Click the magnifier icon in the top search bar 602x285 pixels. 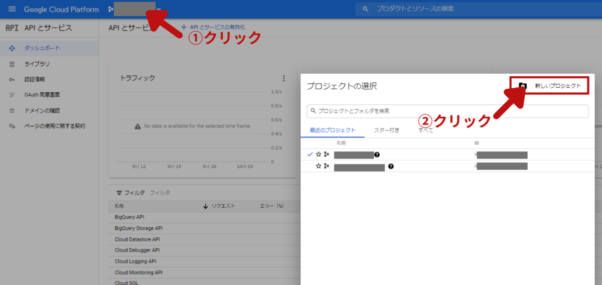[x=366, y=9]
